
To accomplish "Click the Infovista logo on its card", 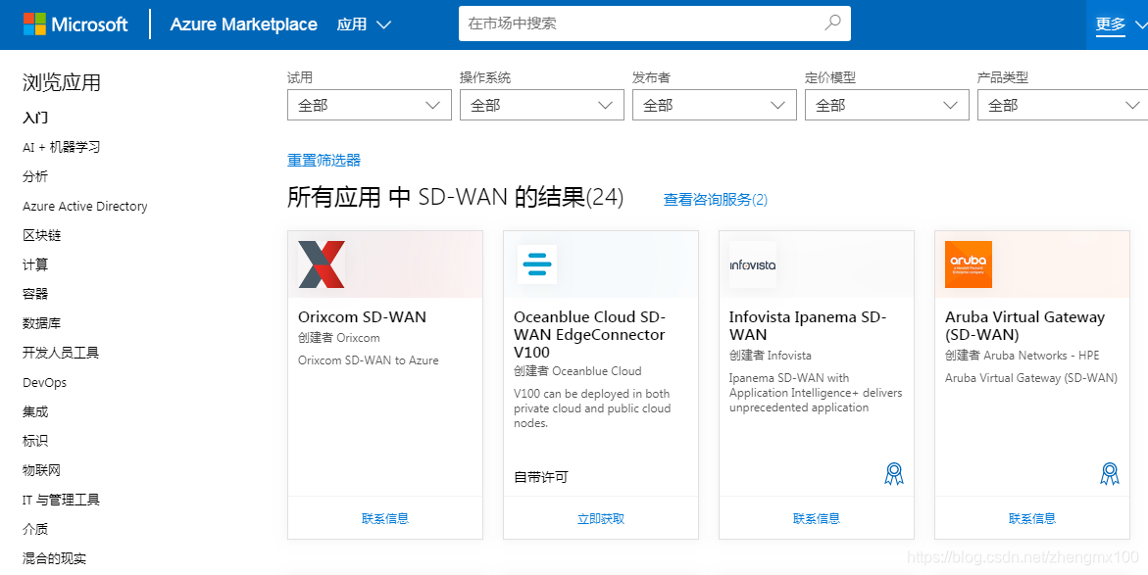I will 751,264.
